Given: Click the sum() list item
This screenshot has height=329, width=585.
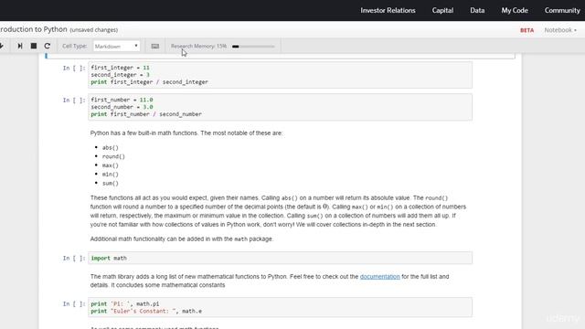Looking at the screenshot, I should [x=111, y=184].
